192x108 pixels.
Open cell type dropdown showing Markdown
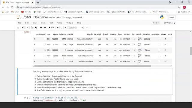click(76, 28)
